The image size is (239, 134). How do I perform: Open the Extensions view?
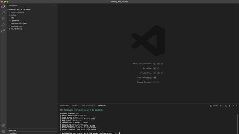tap(3, 31)
